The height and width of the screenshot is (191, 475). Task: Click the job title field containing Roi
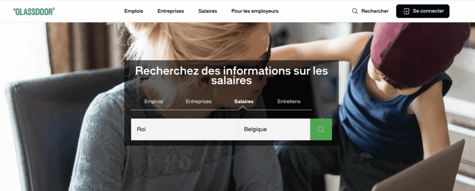point(185,129)
